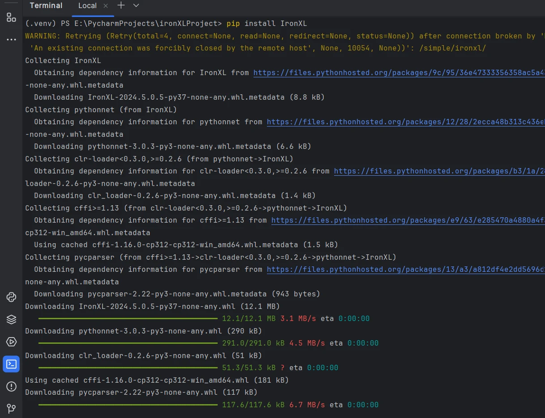Open the IronXL pythonhosted package link

pos(399,72)
